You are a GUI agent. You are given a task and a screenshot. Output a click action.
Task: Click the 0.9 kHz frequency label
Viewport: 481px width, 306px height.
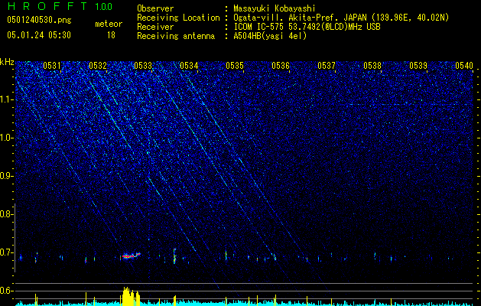[x=6, y=176]
